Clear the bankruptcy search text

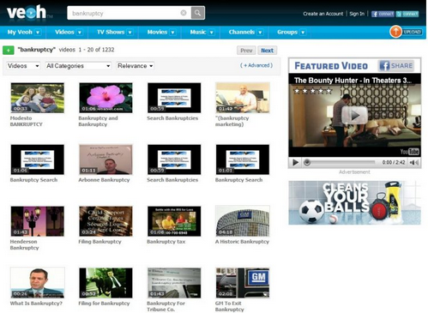click(x=184, y=13)
